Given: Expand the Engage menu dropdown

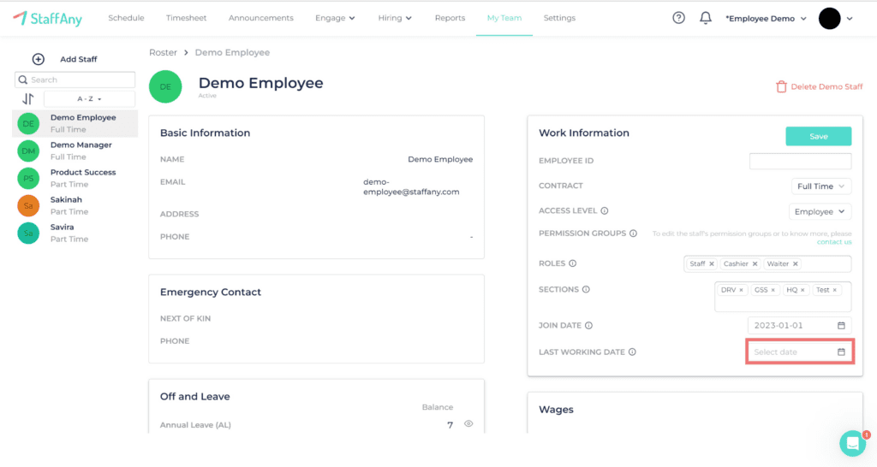Looking at the screenshot, I should [335, 18].
